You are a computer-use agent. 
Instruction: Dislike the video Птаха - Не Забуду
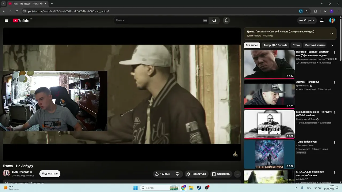point(178,174)
